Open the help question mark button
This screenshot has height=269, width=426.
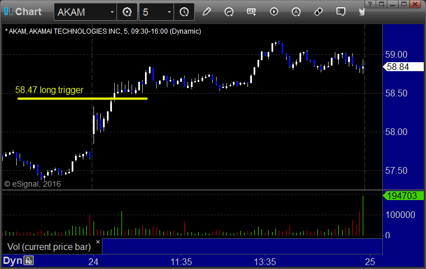[x=370, y=4]
